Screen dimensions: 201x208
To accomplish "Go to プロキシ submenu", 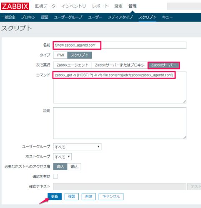I will pyautogui.click(x=28, y=17).
